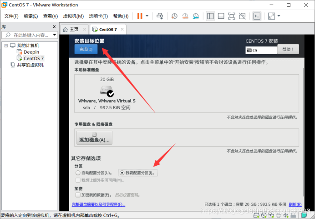
Task: Click the keyboard layout icon beside cn
Action: click(249, 50)
